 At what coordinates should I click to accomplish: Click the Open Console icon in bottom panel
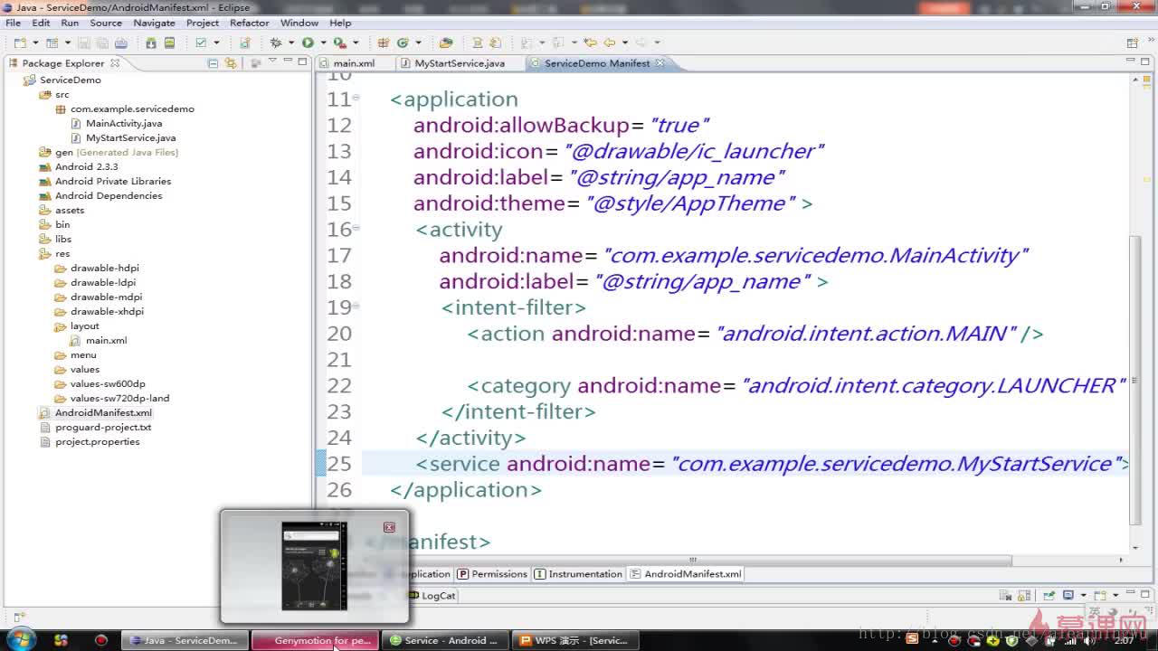coord(1100,595)
